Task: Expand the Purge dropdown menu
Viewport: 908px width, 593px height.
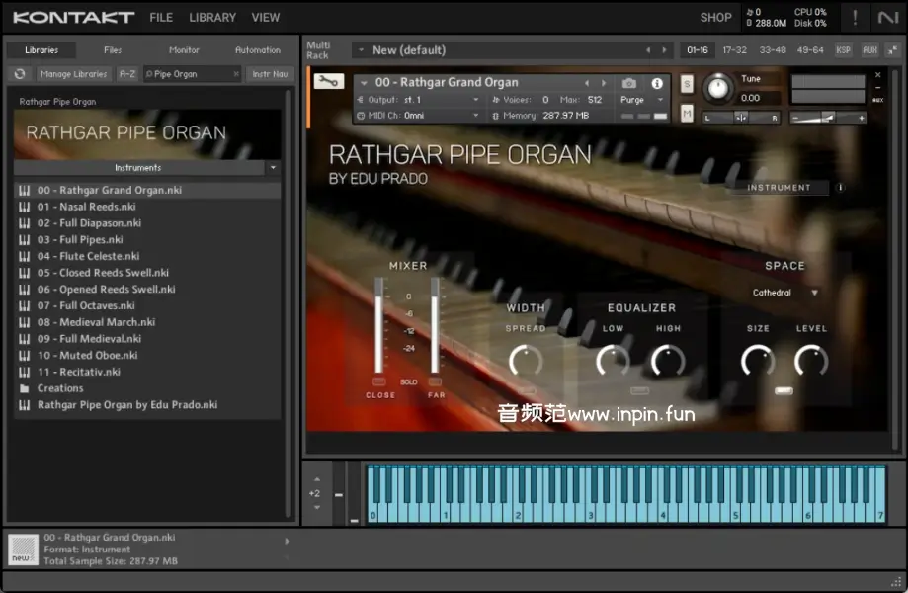Action: 641,100
